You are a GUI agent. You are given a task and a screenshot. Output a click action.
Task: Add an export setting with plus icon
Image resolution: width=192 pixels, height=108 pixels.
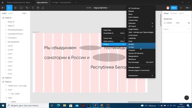click(189, 29)
